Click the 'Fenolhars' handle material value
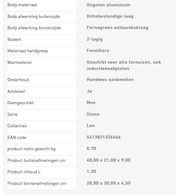 tap(98, 51)
